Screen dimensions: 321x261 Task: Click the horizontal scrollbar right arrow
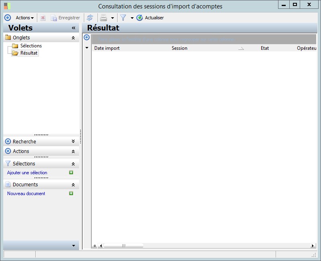coord(313,246)
